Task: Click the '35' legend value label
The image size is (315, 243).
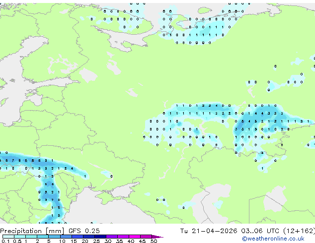Action: click(x=119, y=241)
